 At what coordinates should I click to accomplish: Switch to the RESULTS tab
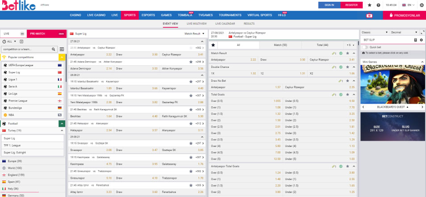[x=249, y=24]
